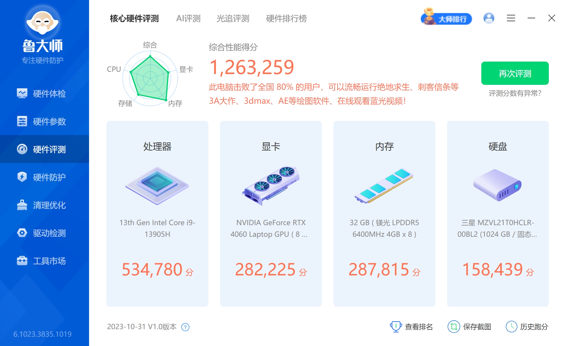Open the 清理优化 broom icon
The height and width of the screenshot is (346, 566).
pos(22,205)
